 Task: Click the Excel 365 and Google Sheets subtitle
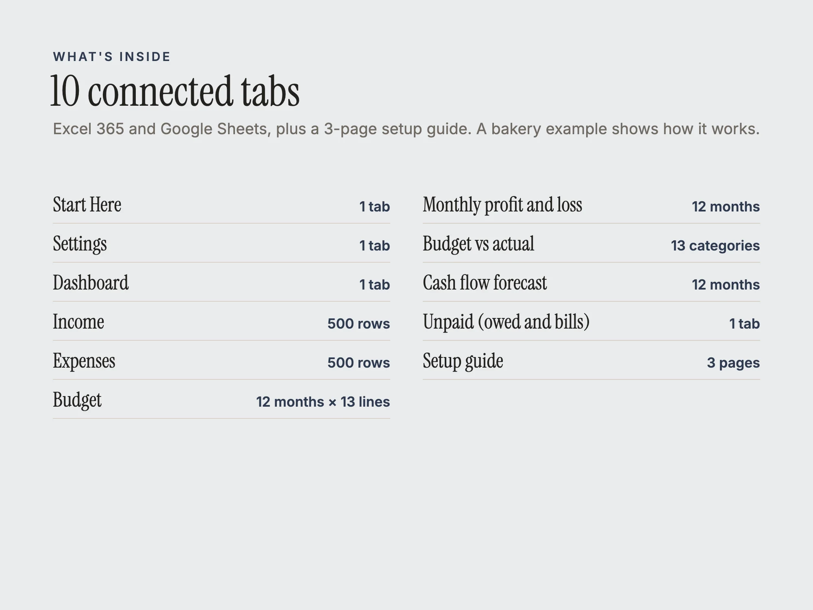406,129
